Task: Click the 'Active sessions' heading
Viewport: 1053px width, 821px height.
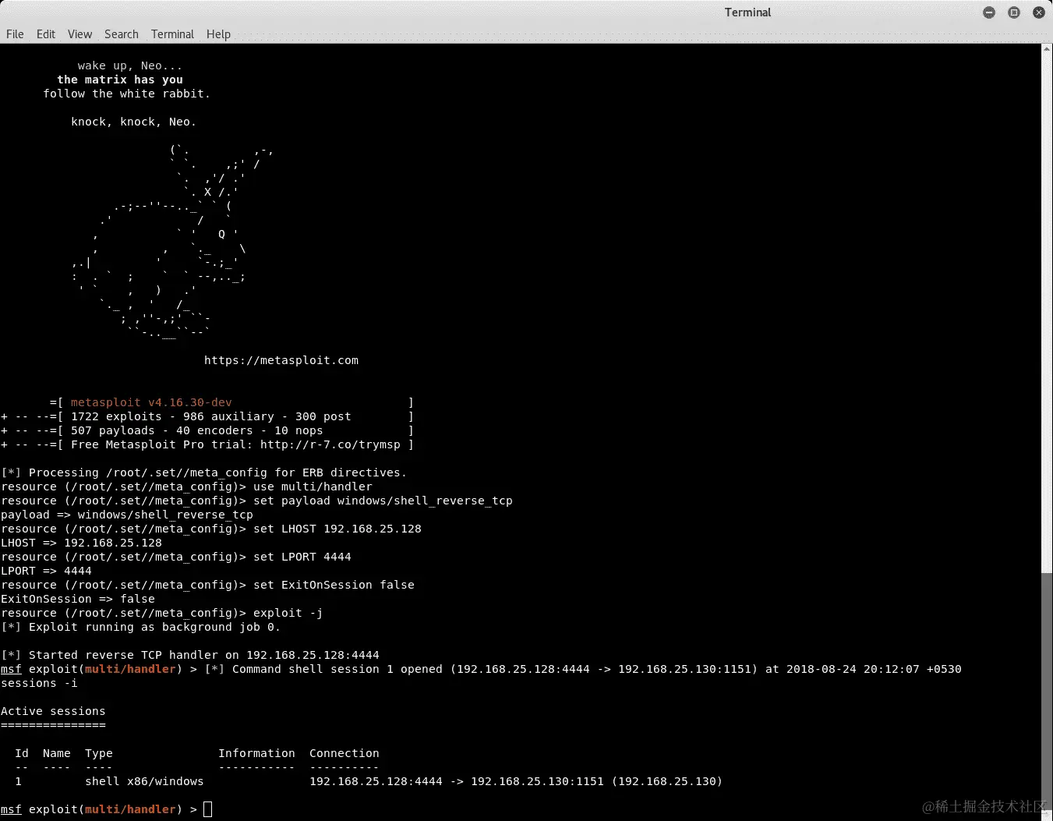Action: click(53, 711)
